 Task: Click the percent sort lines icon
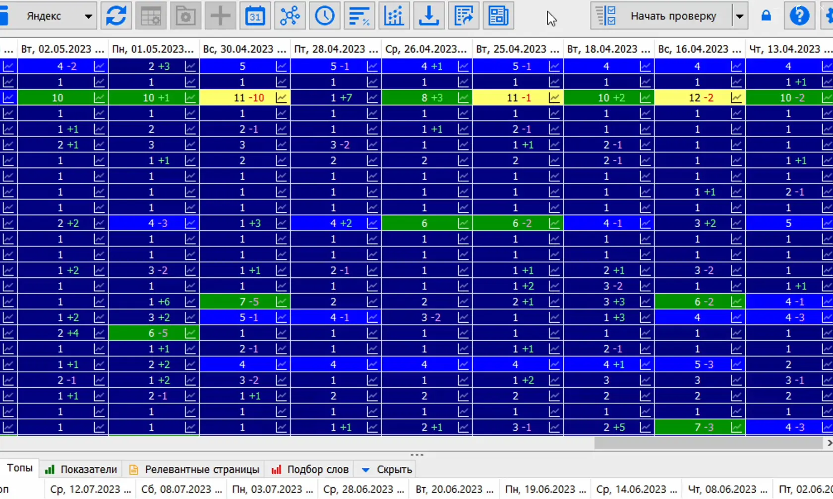[359, 16]
